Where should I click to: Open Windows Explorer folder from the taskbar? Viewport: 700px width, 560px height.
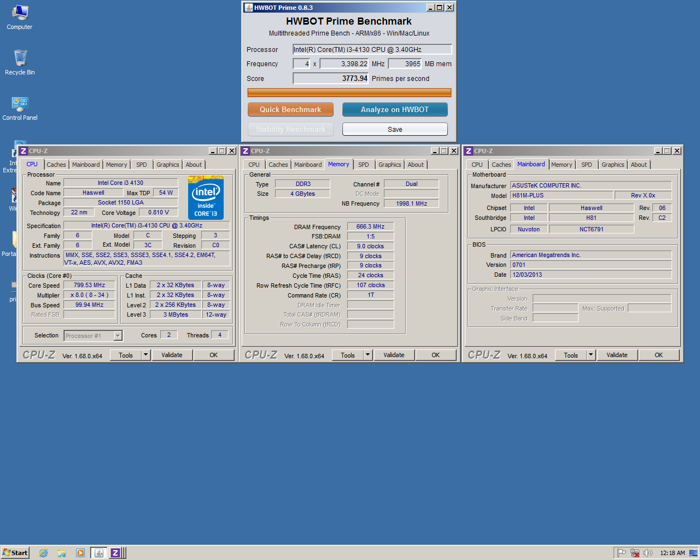pyautogui.click(x=62, y=553)
